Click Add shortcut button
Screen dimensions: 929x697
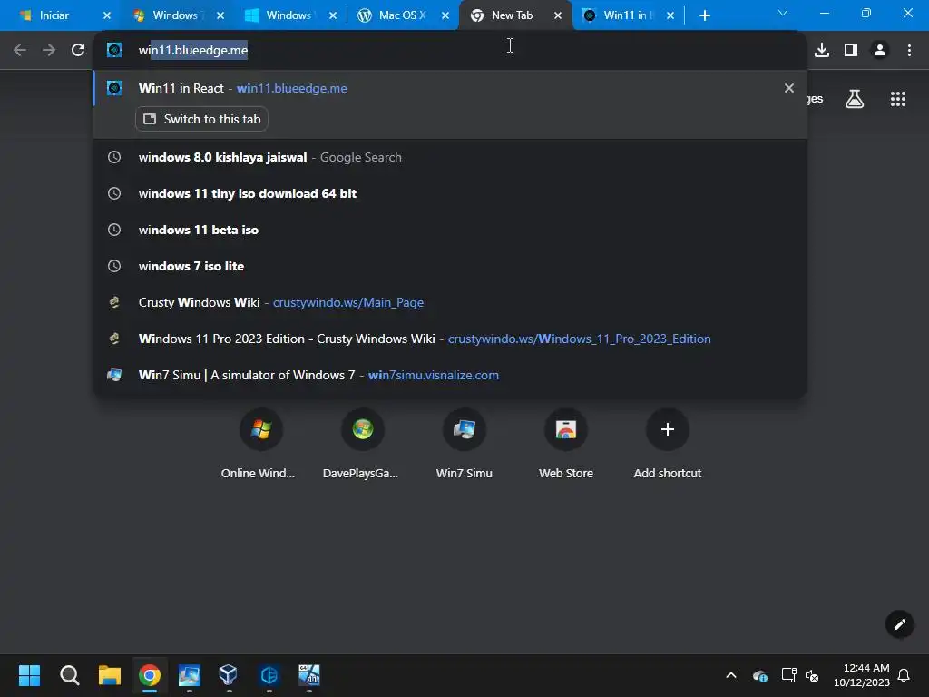click(667, 444)
